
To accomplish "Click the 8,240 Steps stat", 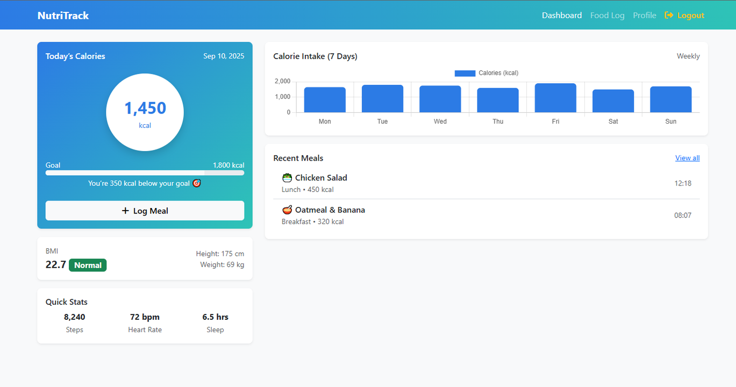I will [x=74, y=323].
